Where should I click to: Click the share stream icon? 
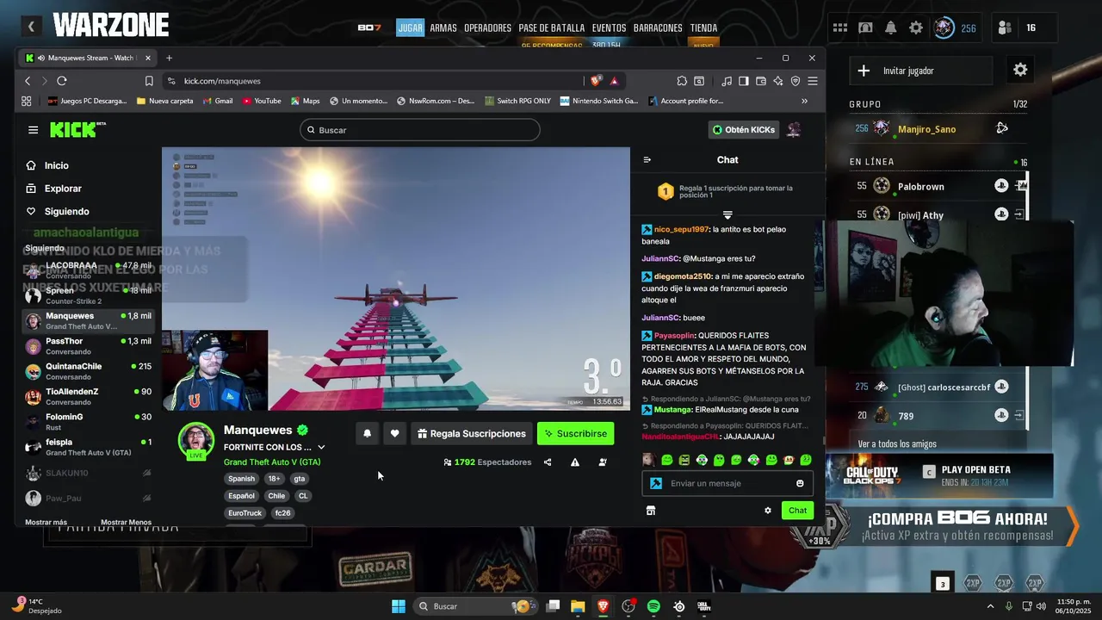coord(548,462)
